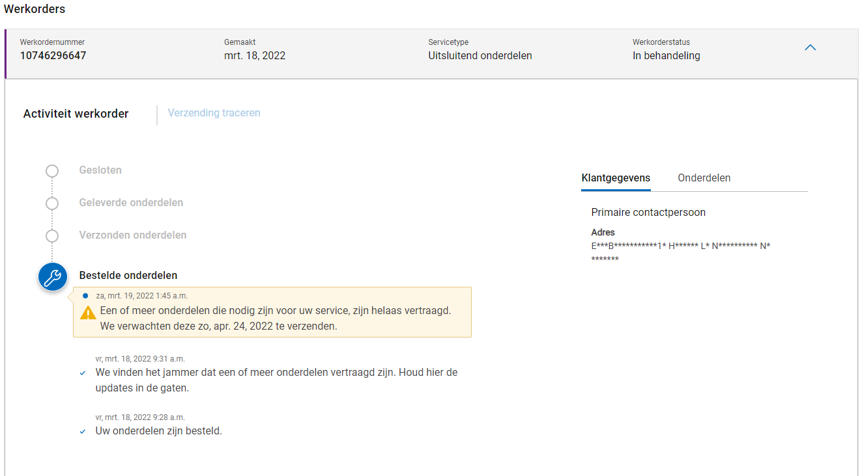Click the Bestelde onderdelen step label
The image size is (860, 476).
(128, 276)
